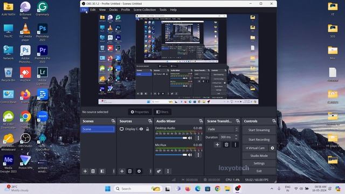Viewport: 345px width, 194px height.
Task: Open Windows Start button
Action: 108,189
